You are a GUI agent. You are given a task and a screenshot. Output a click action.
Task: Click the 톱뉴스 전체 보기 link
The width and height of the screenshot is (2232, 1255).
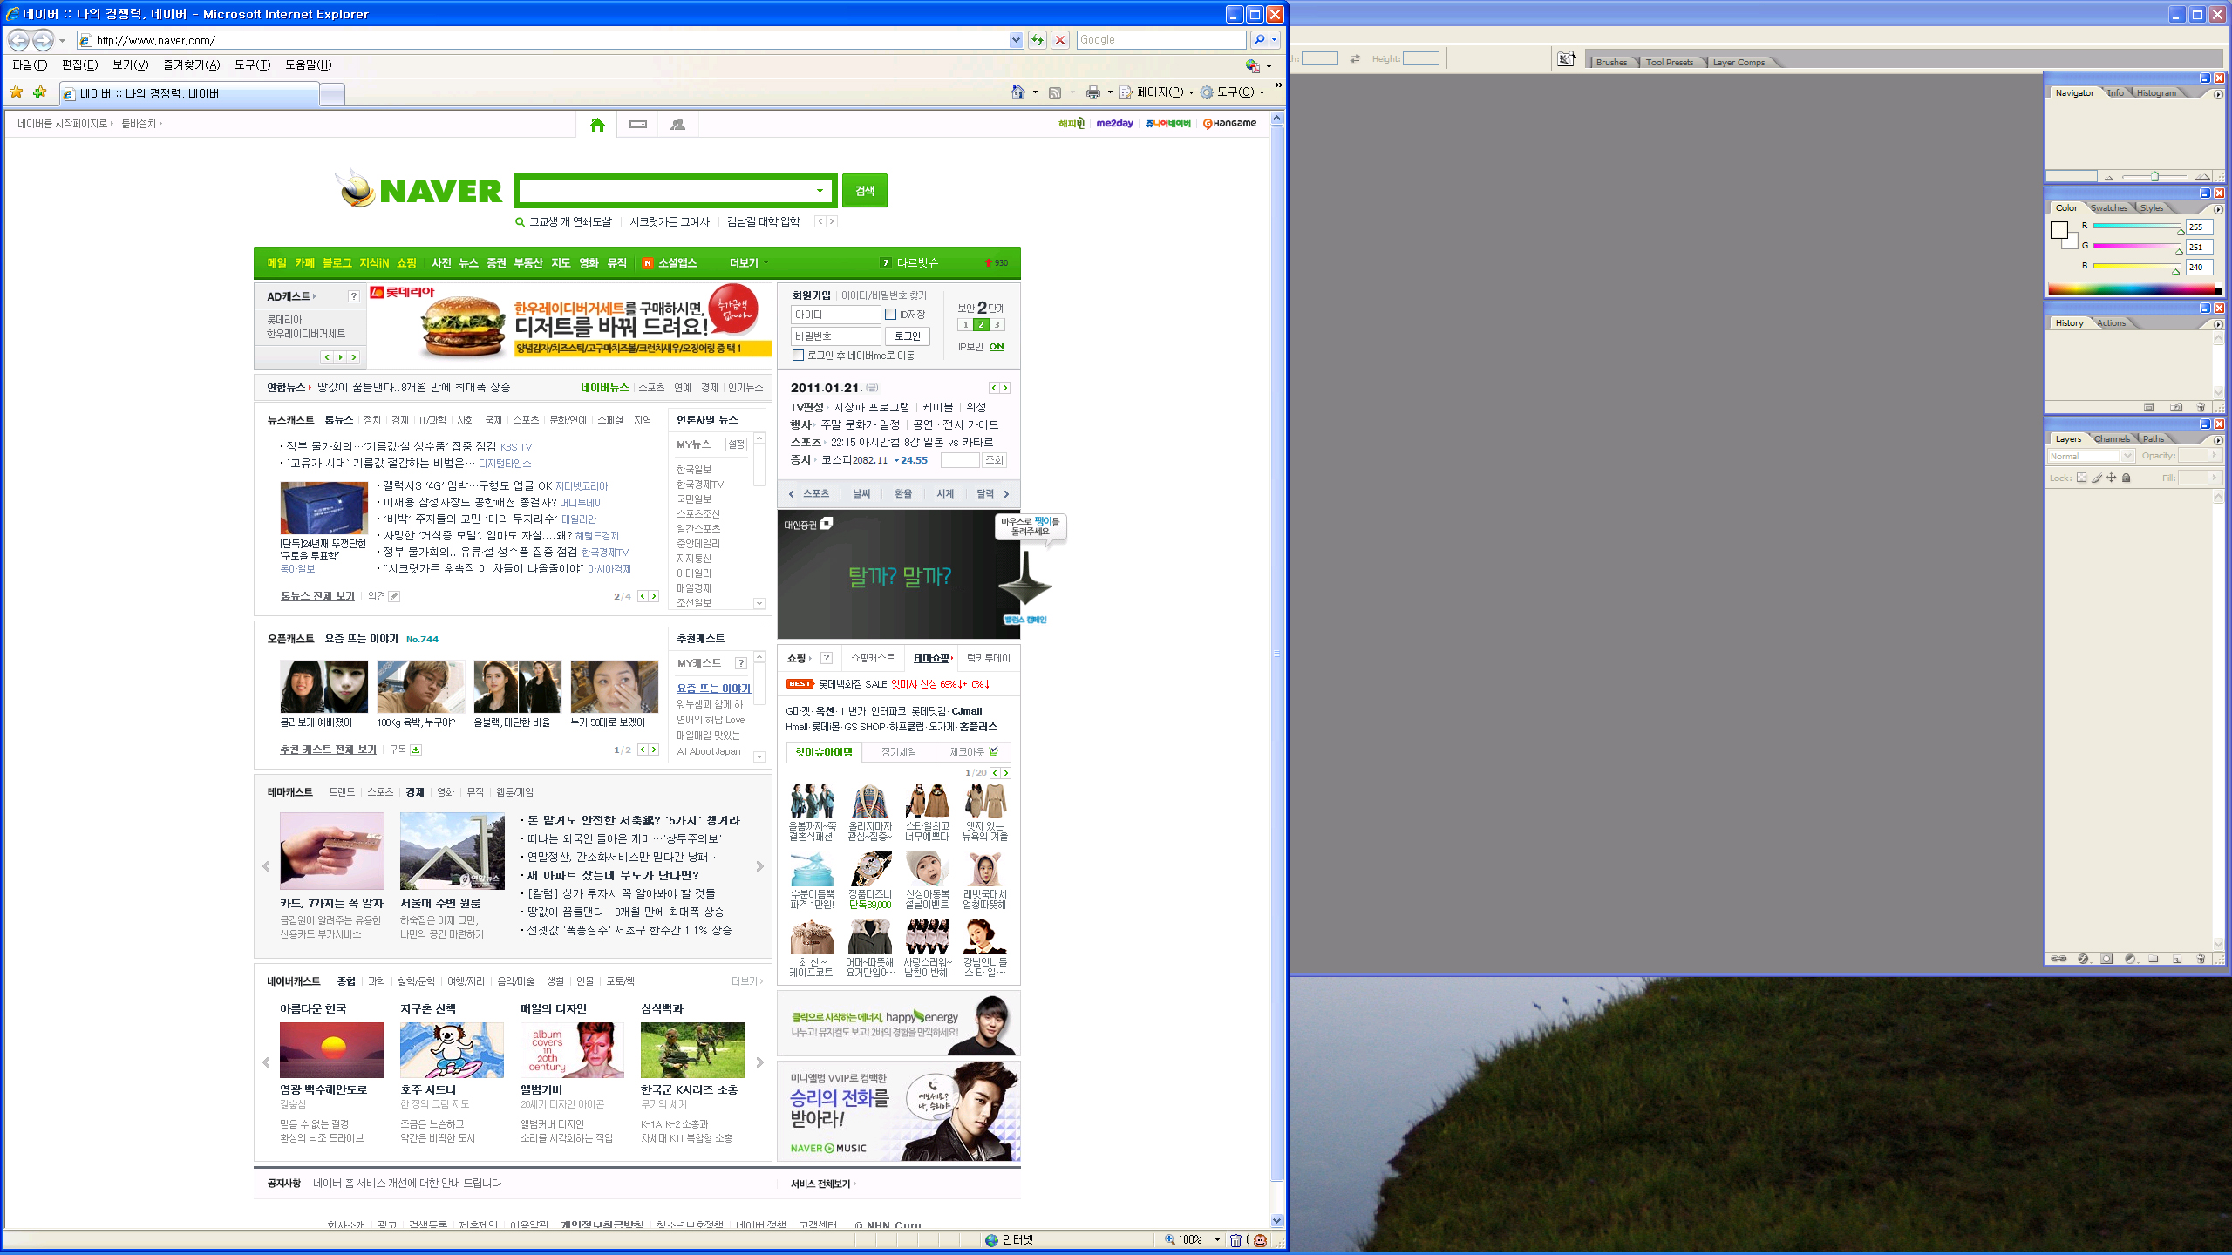pyautogui.click(x=317, y=596)
